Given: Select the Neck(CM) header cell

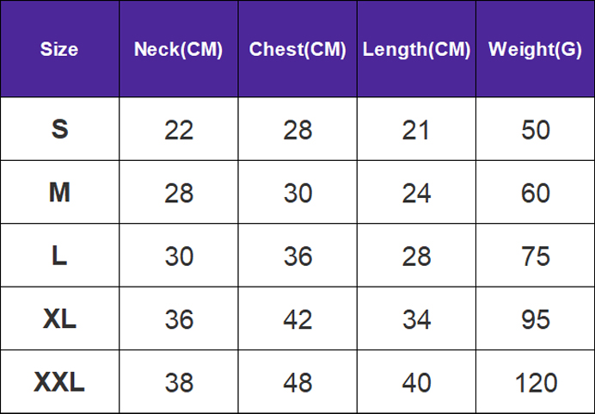Looking at the screenshot, I should click(x=178, y=49).
